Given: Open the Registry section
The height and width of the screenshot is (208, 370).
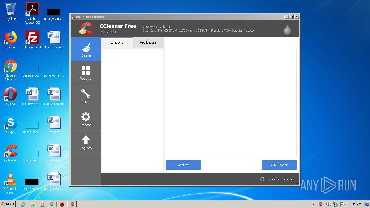Looking at the screenshot, I should 86,73.
